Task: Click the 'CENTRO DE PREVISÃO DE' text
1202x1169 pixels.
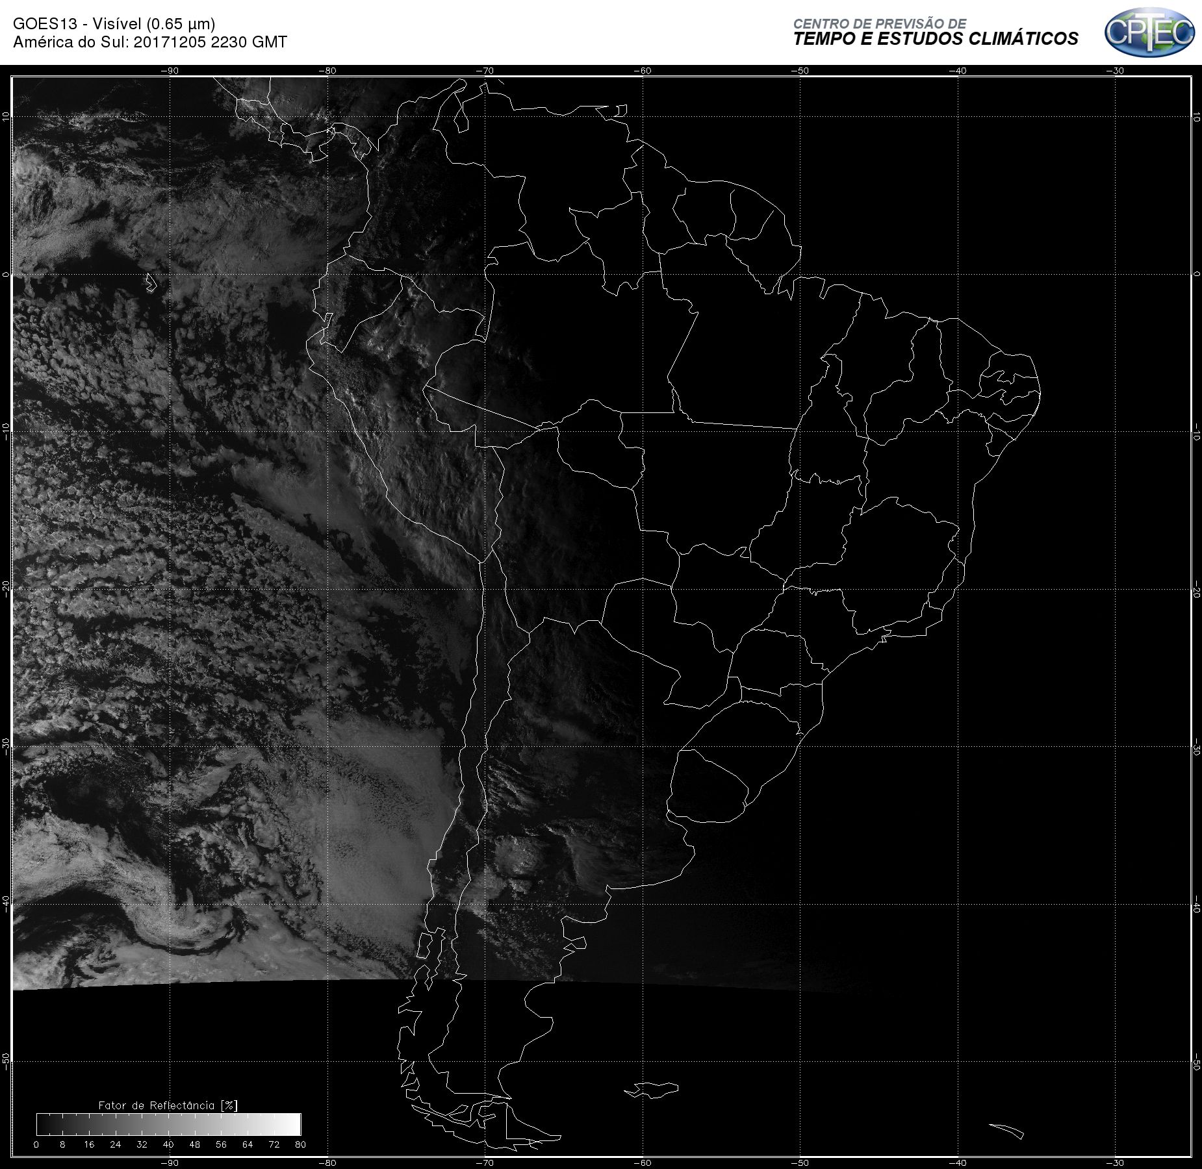Action: pyautogui.click(x=879, y=23)
